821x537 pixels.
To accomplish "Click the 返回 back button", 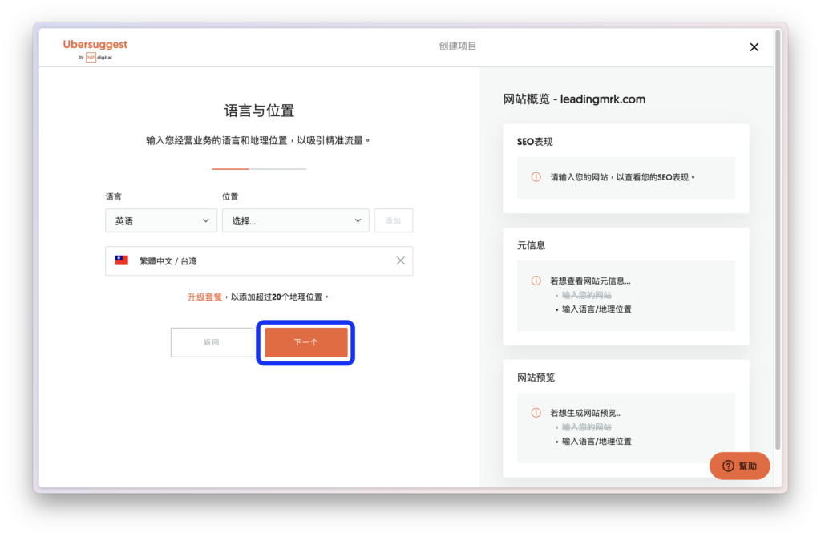I will 212,342.
